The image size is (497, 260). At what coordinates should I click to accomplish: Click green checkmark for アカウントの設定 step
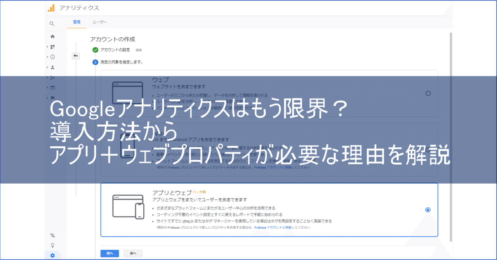pyautogui.click(x=95, y=50)
